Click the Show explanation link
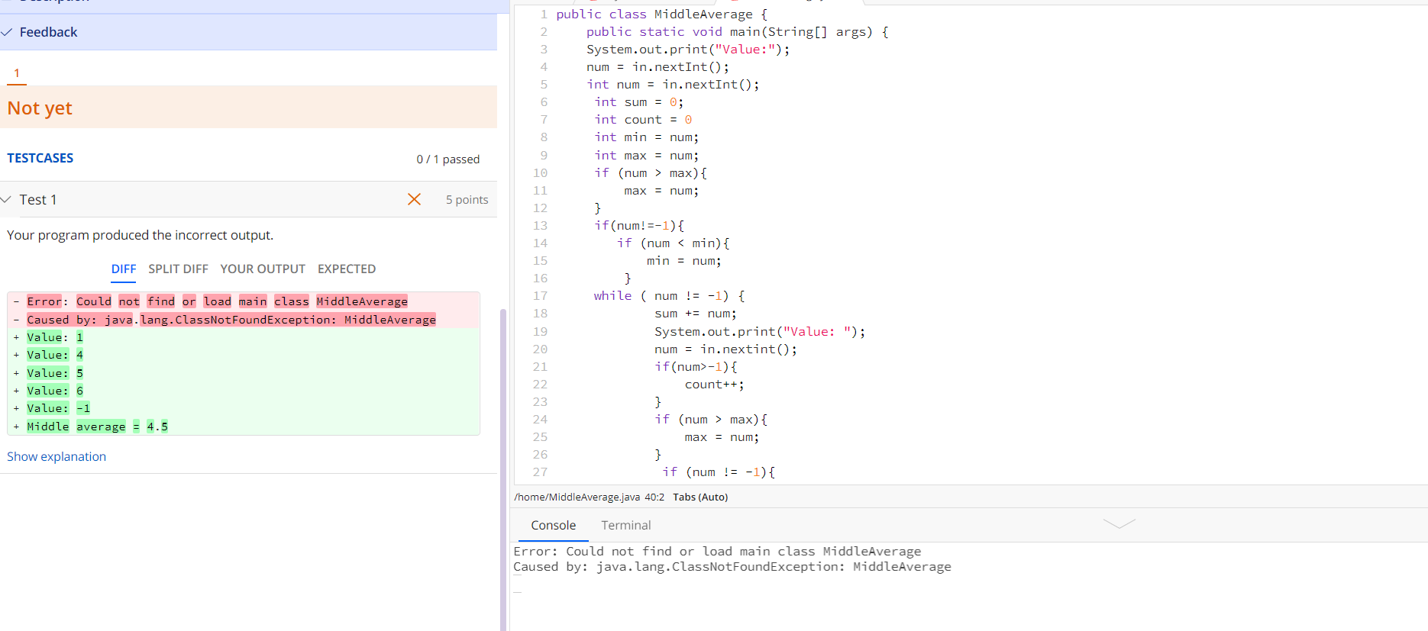This screenshot has width=1428, height=631. tap(57, 456)
